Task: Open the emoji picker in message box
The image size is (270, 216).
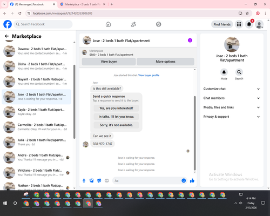Action: [x=184, y=180]
